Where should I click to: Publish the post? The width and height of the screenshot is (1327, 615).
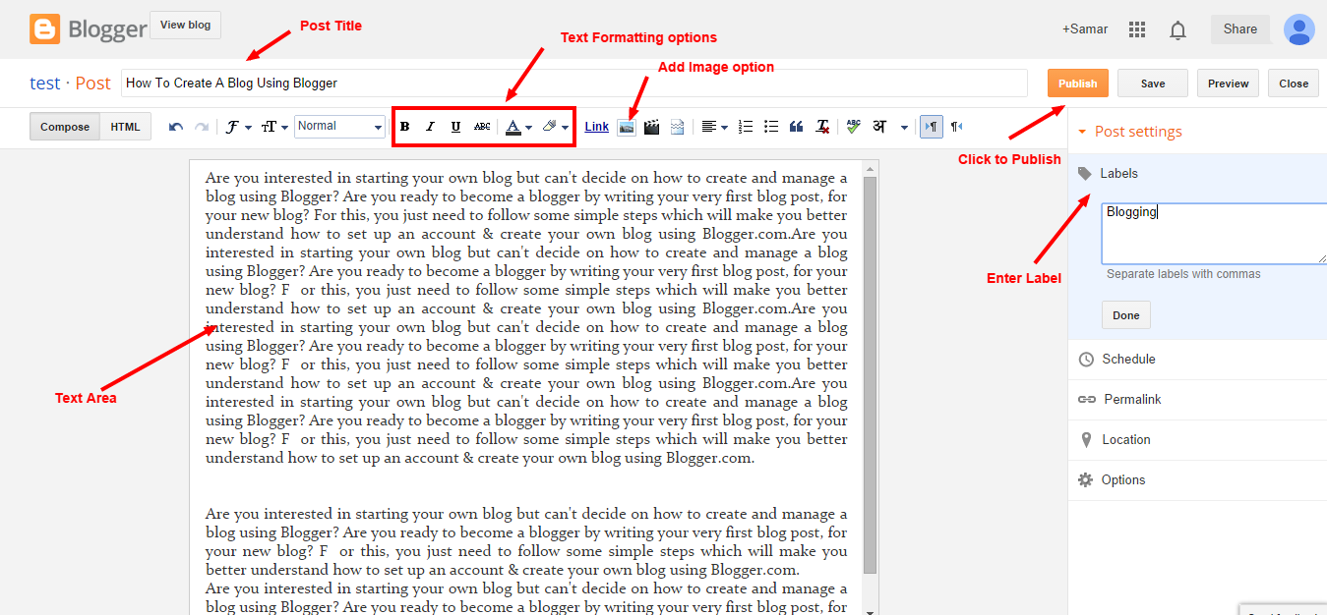(x=1078, y=84)
